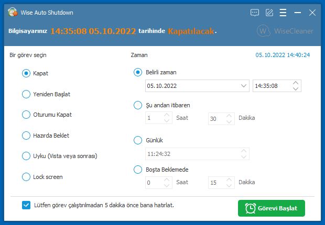Screen dimensions: 325x225
Task: Minimize the Wise Auto Shutdown window
Action: 298,13
